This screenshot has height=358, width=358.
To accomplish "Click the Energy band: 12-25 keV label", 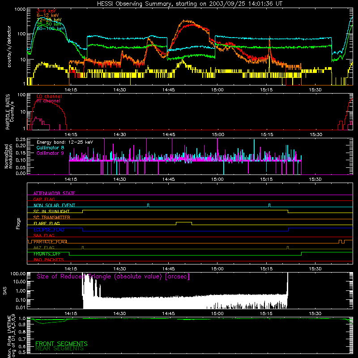I will tap(65, 142).
